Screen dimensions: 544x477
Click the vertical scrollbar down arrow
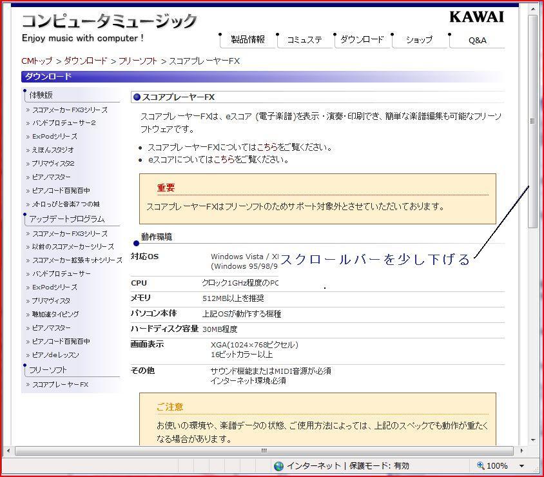(532, 440)
